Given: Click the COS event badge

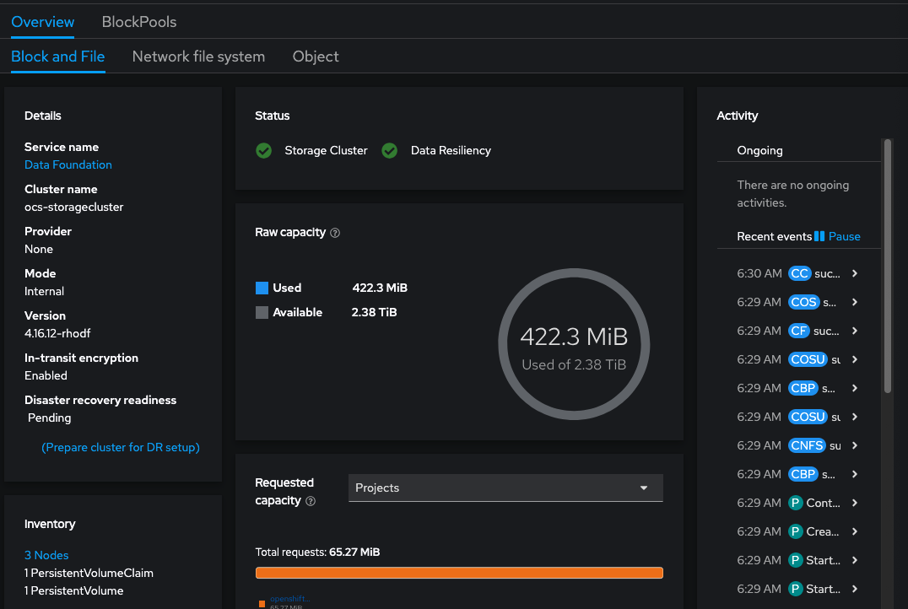Looking at the screenshot, I should 803,302.
